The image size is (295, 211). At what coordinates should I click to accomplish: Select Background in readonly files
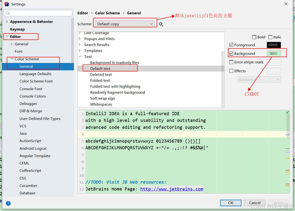[x=114, y=62]
